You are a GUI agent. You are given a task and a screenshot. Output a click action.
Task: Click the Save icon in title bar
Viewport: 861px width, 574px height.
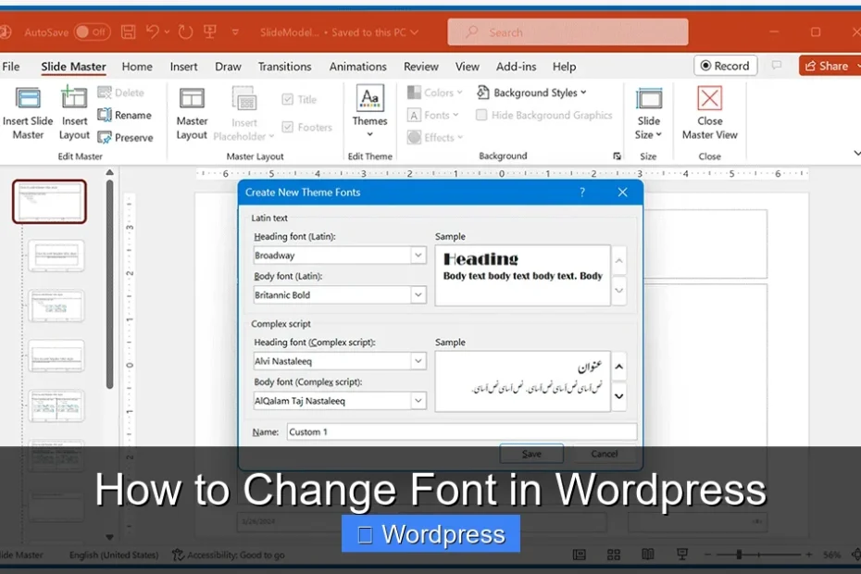(x=128, y=31)
